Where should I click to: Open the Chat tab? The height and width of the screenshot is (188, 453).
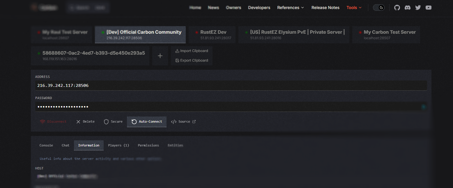coord(66,145)
